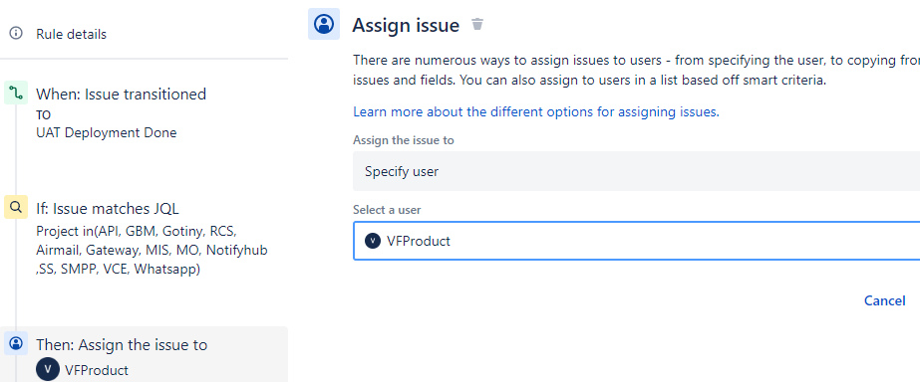Delete the Assign issue action via trash icon
This screenshot has width=920, height=382.
(477, 24)
